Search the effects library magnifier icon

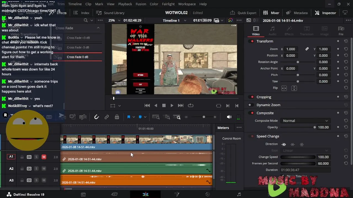pos(86,20)
